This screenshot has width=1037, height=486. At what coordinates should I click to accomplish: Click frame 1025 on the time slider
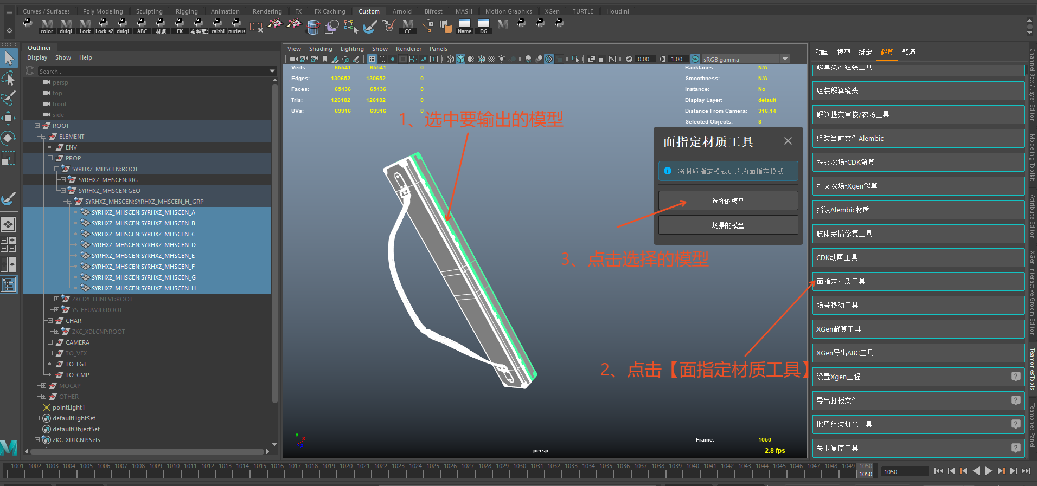click(433, 470)
